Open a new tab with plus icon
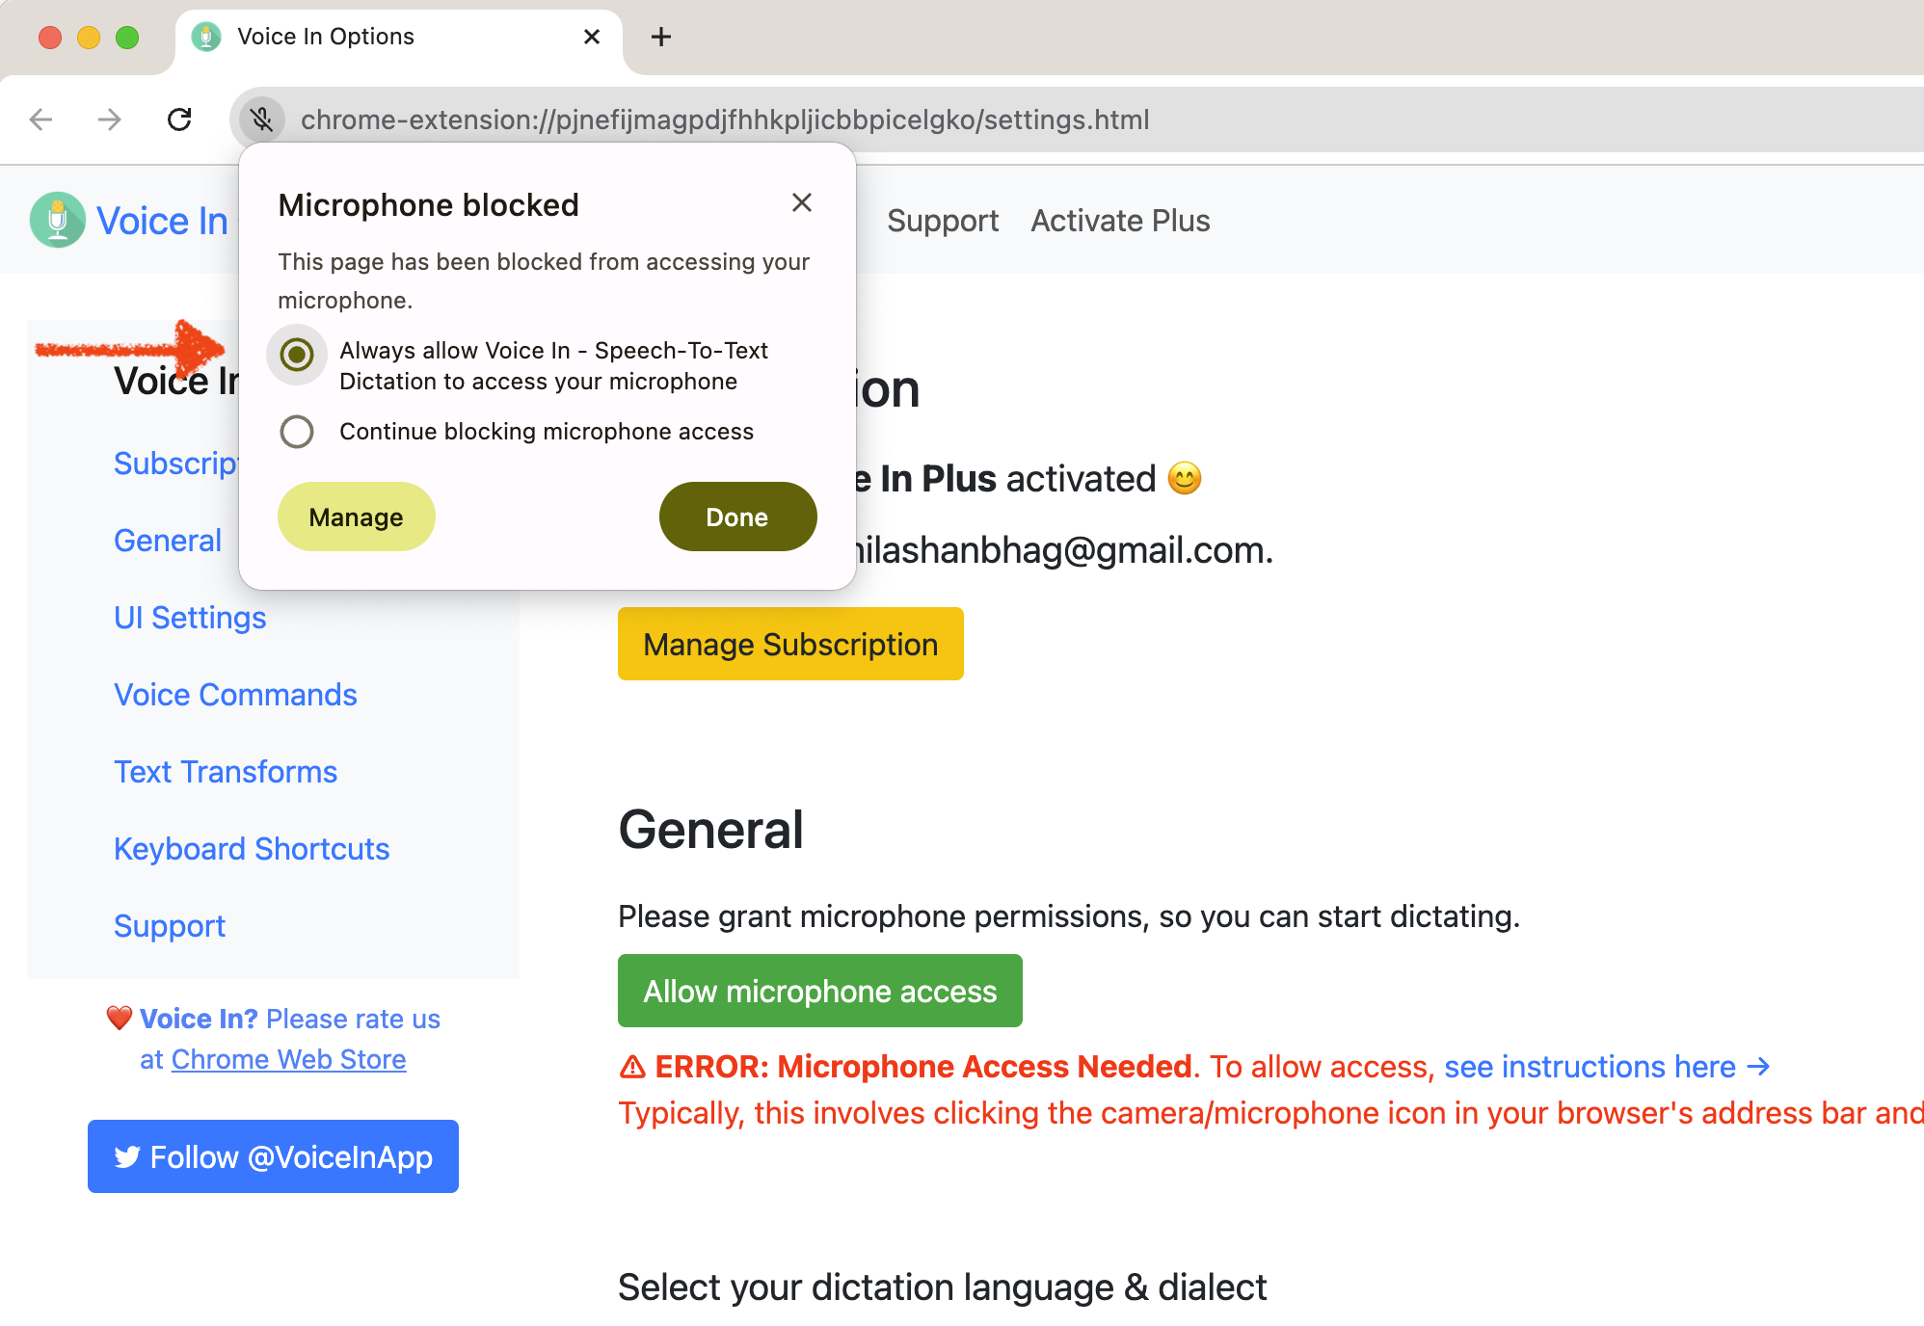1924x1326 pixels. tap(661, 37)
